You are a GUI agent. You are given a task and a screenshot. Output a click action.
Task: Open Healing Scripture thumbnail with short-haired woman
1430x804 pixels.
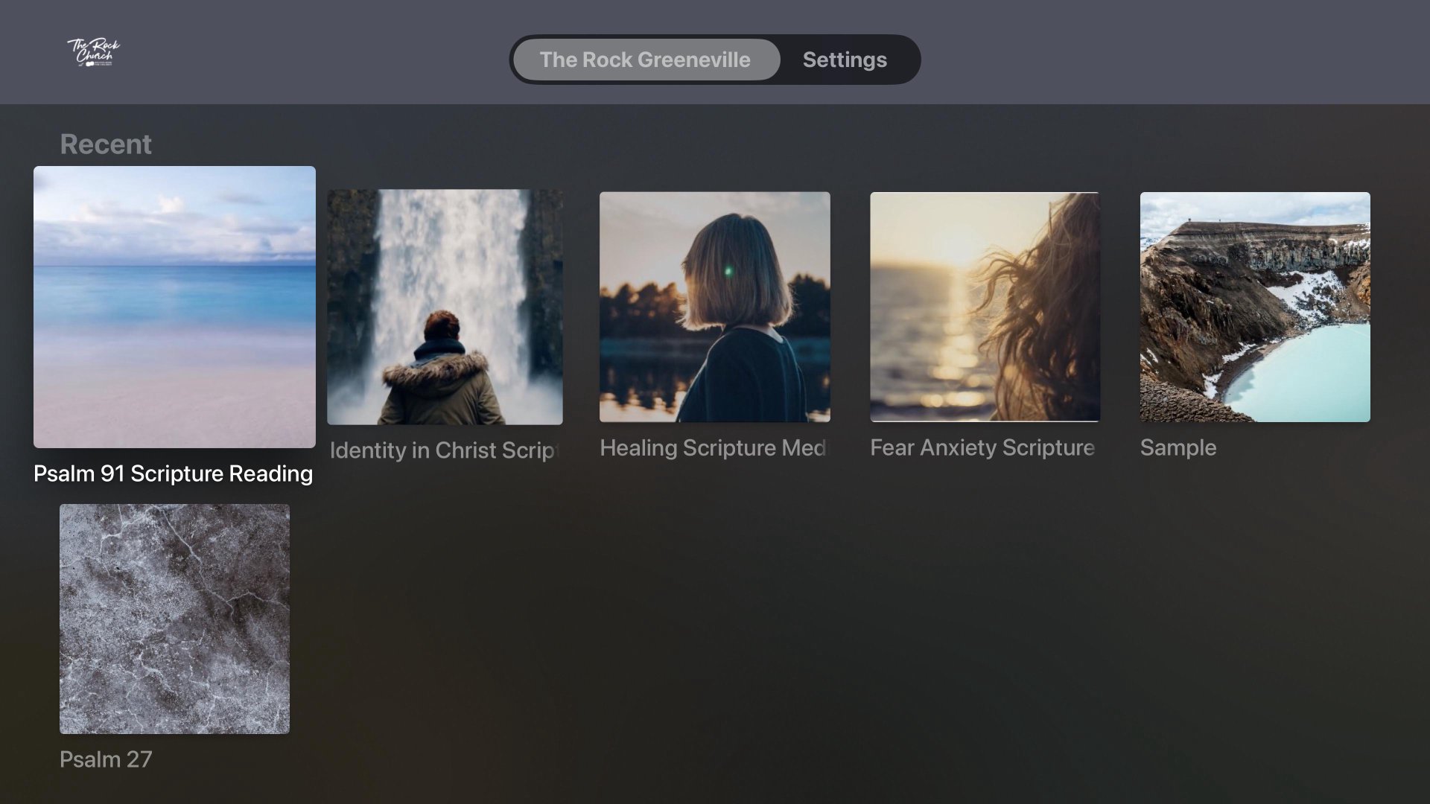tap(714, 307)
